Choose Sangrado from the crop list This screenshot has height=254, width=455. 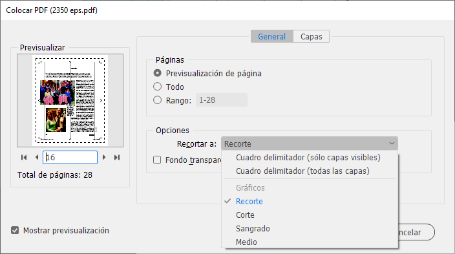(x=310, y=229)
